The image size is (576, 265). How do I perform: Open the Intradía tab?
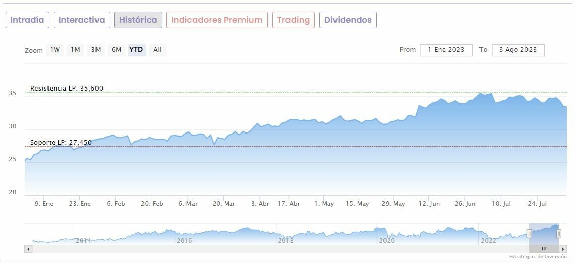point(27,20)
